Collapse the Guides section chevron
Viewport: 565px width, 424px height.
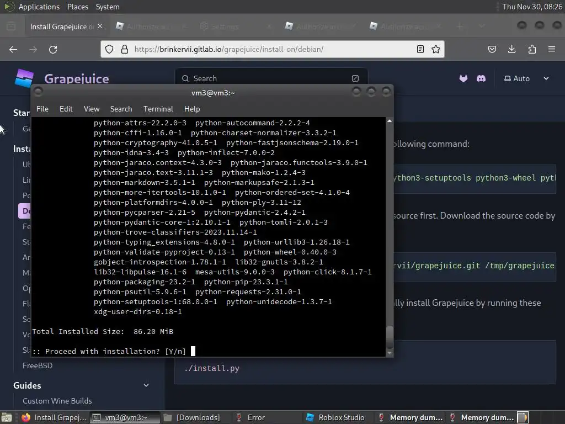coord(146,385)
